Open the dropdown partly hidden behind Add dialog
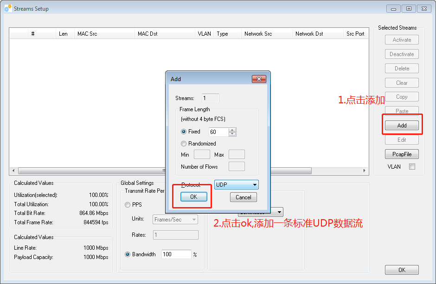This screenshot has height=284, width=436. [279, 212]
